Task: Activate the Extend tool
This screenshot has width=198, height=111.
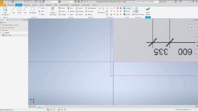Action: 71,11
